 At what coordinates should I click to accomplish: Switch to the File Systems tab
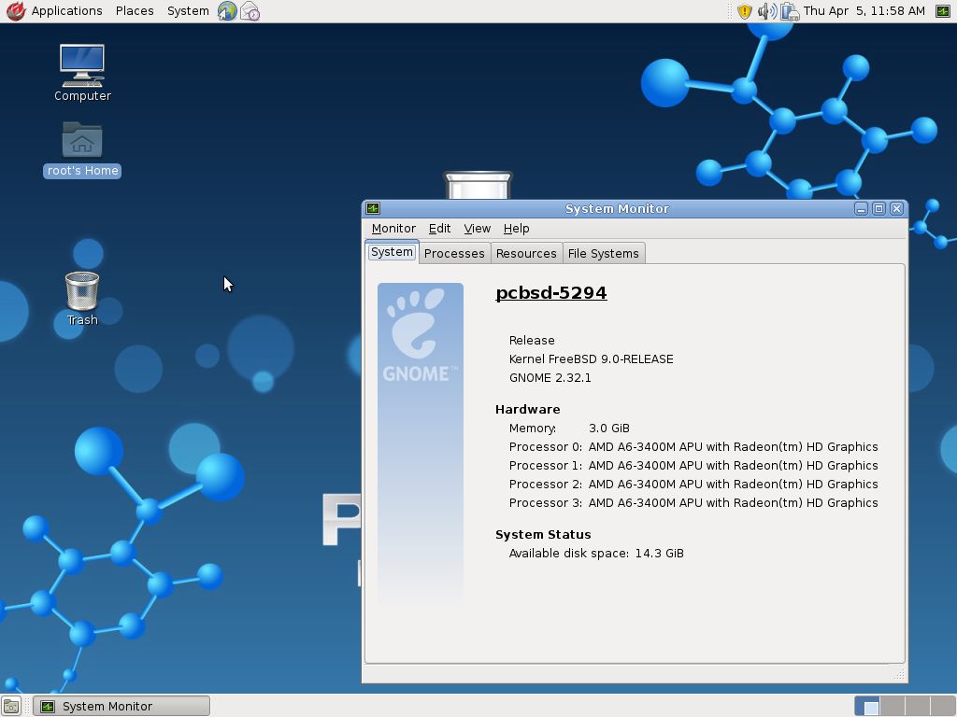coord(603,254)
